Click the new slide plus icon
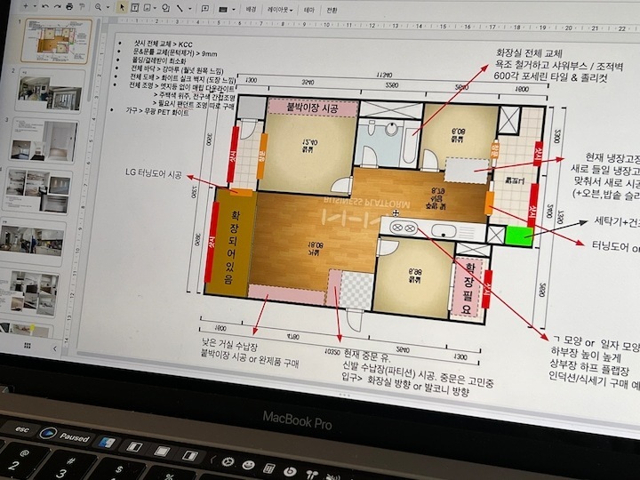640x480 pixels. 26,6
